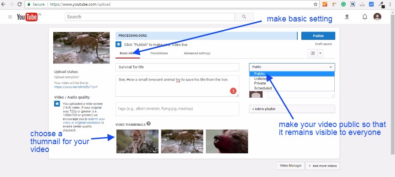This screenshot has width=395, height=177.
Task: Click the upload arrow icon
Action: click(347, 17)
